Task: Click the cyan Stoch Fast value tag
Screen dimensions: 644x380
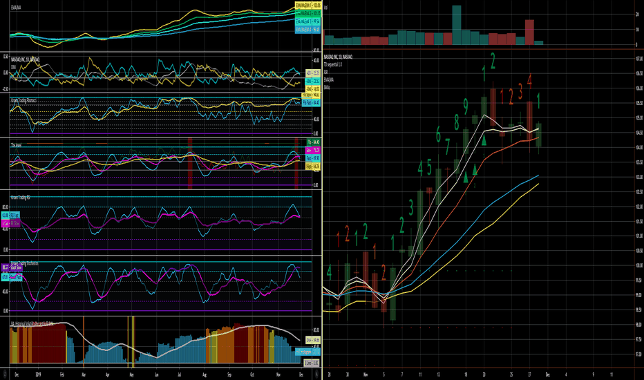Action: point(12,278)
